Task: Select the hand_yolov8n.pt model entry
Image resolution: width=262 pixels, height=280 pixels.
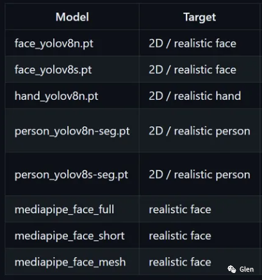Action: point(56,96)
